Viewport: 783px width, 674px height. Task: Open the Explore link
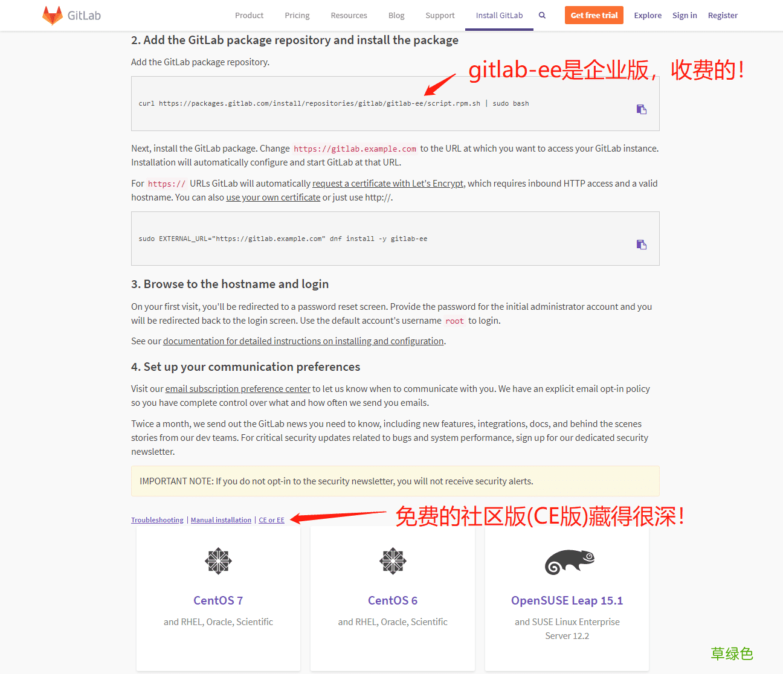648,15
